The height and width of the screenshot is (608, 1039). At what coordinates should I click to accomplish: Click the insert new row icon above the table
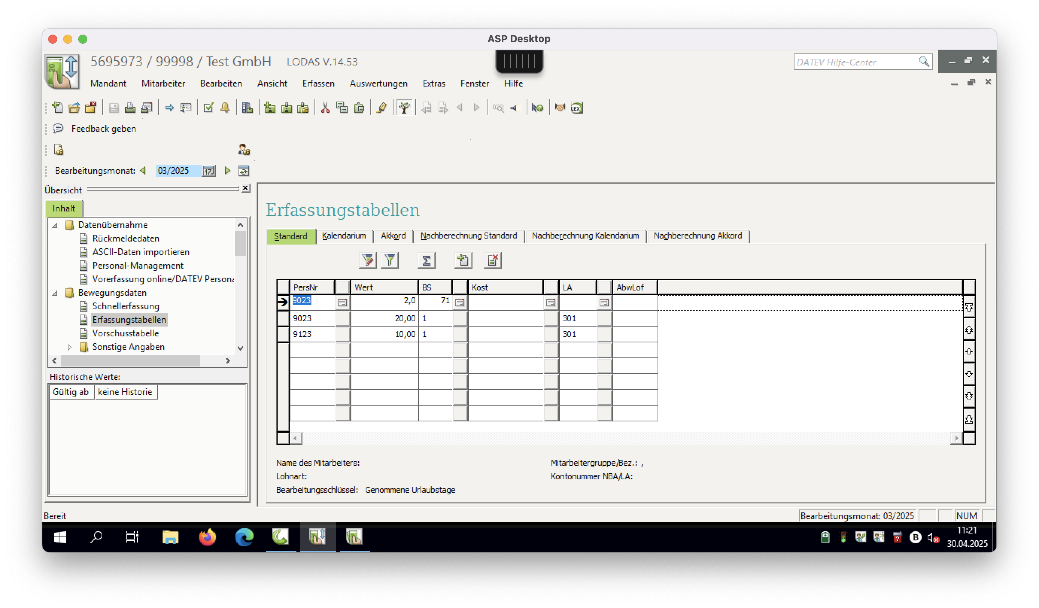click(x=463, y=261)
